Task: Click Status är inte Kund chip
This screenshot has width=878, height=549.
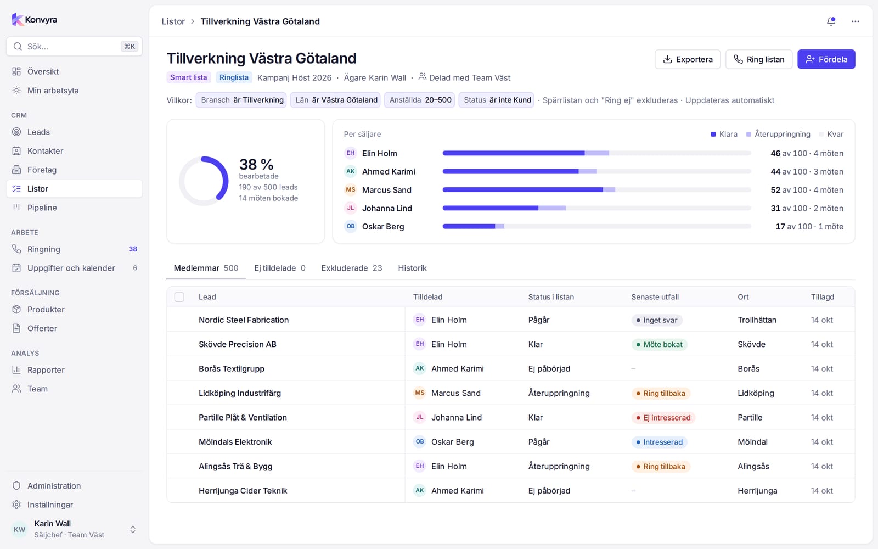Action: 497,100
